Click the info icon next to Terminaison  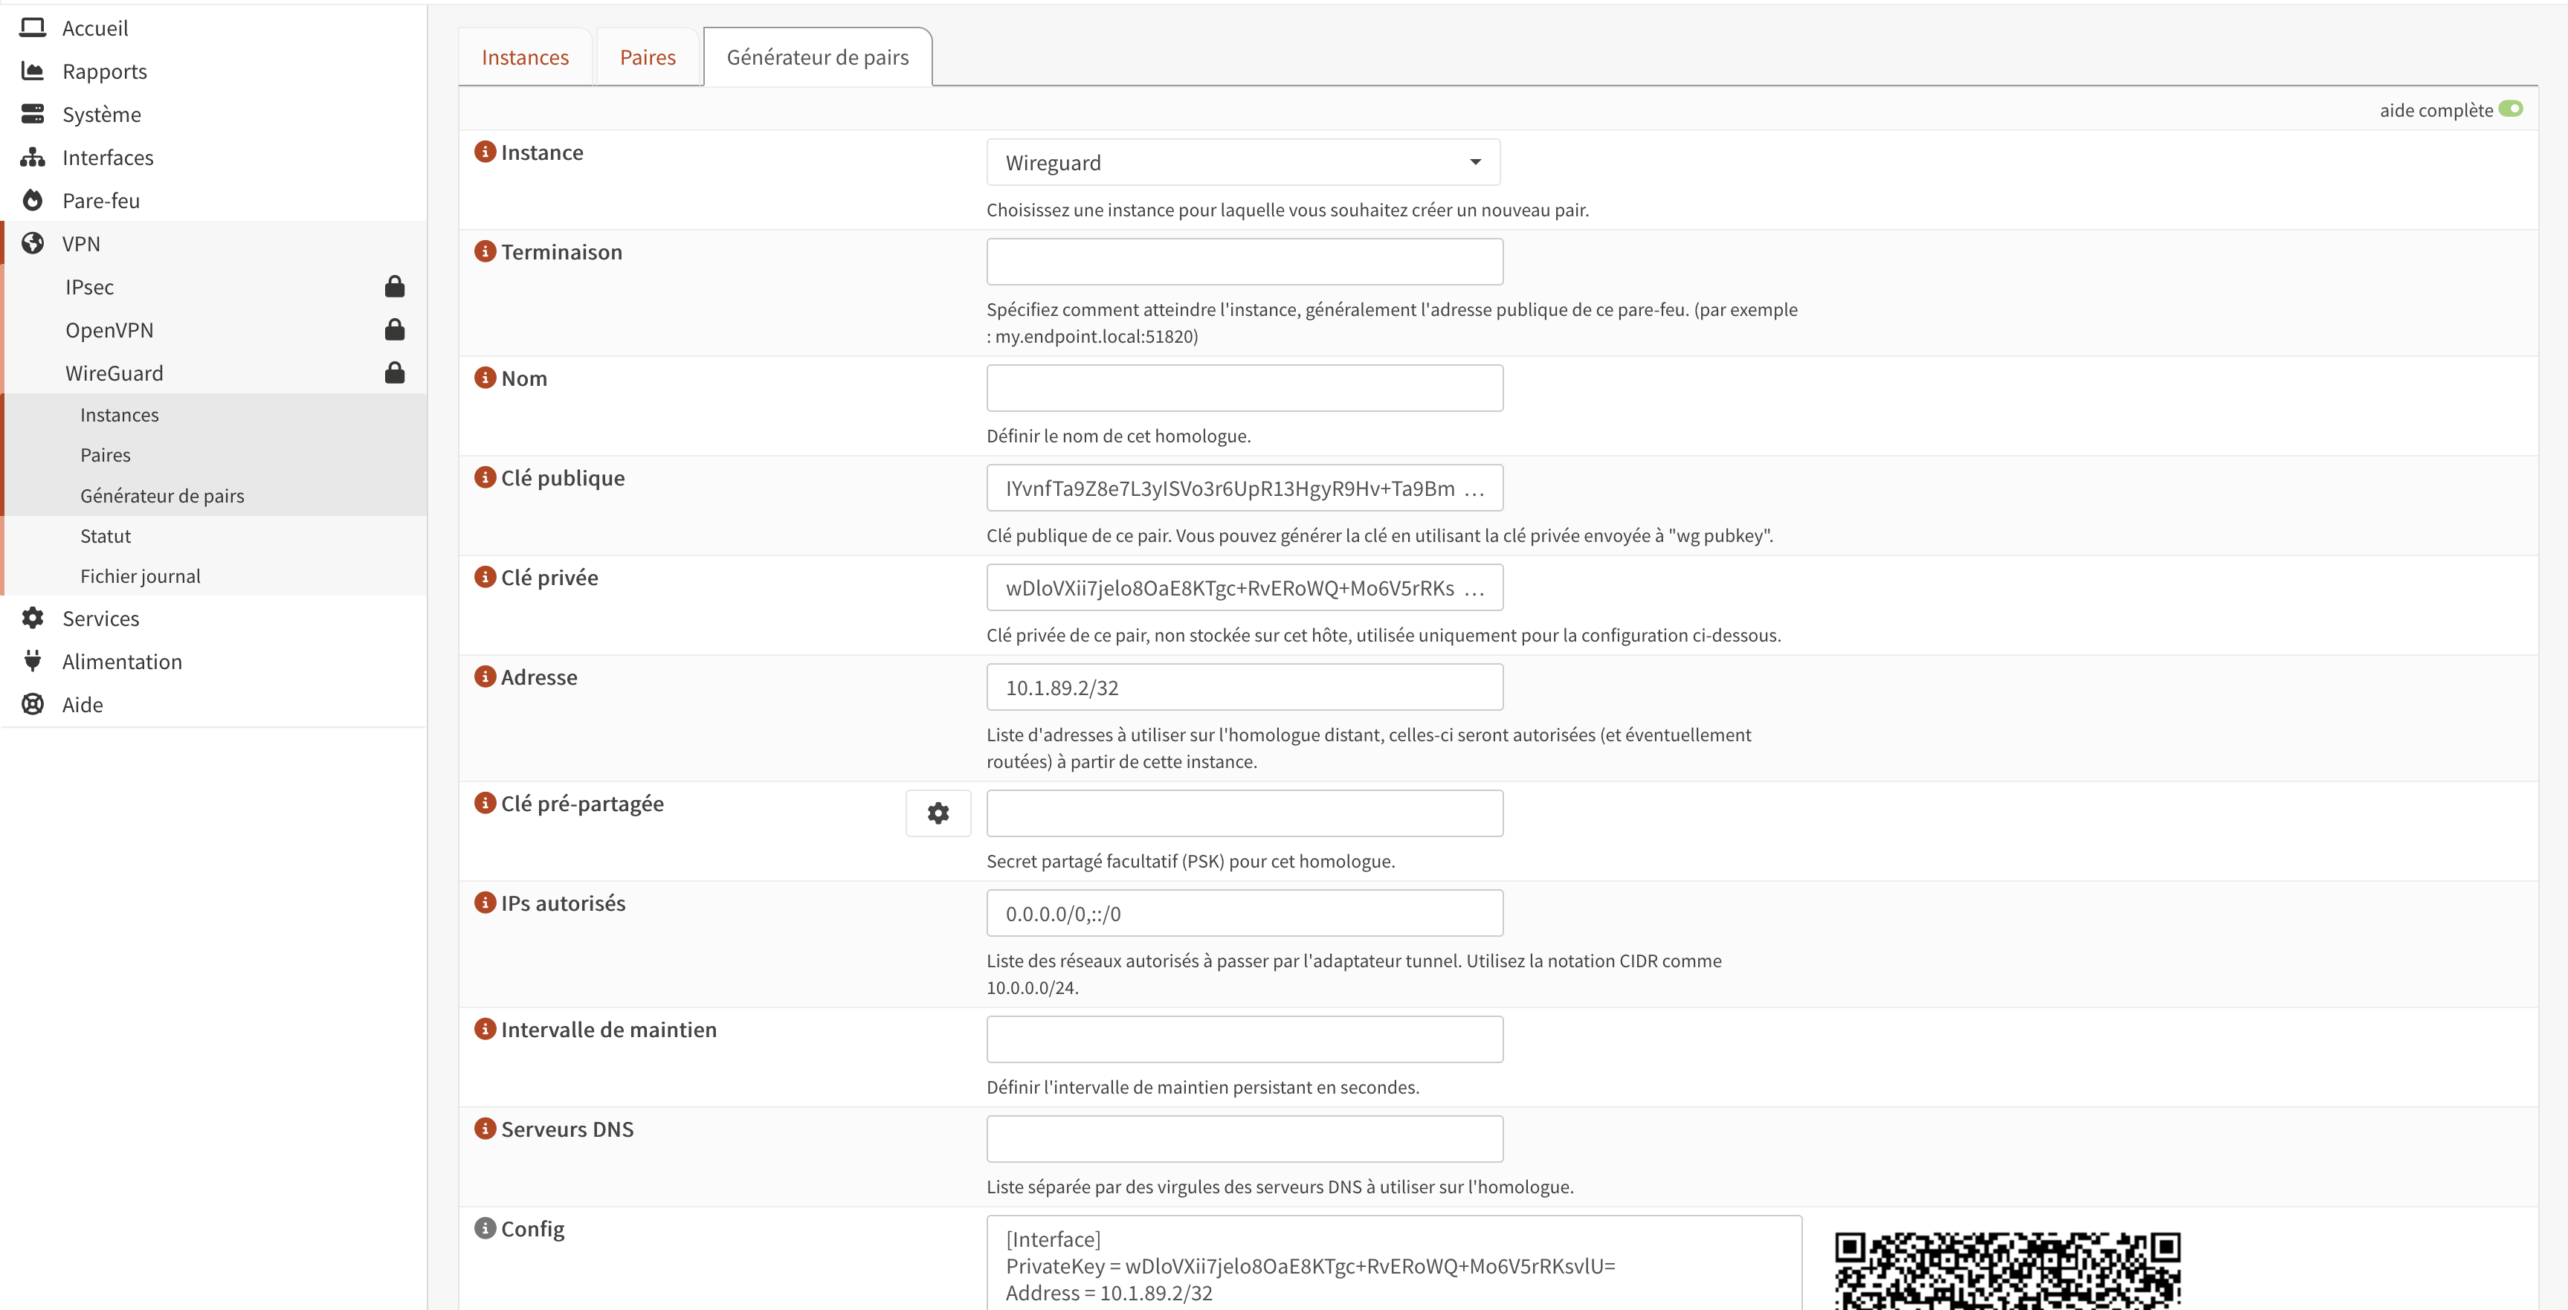point(485,251)
